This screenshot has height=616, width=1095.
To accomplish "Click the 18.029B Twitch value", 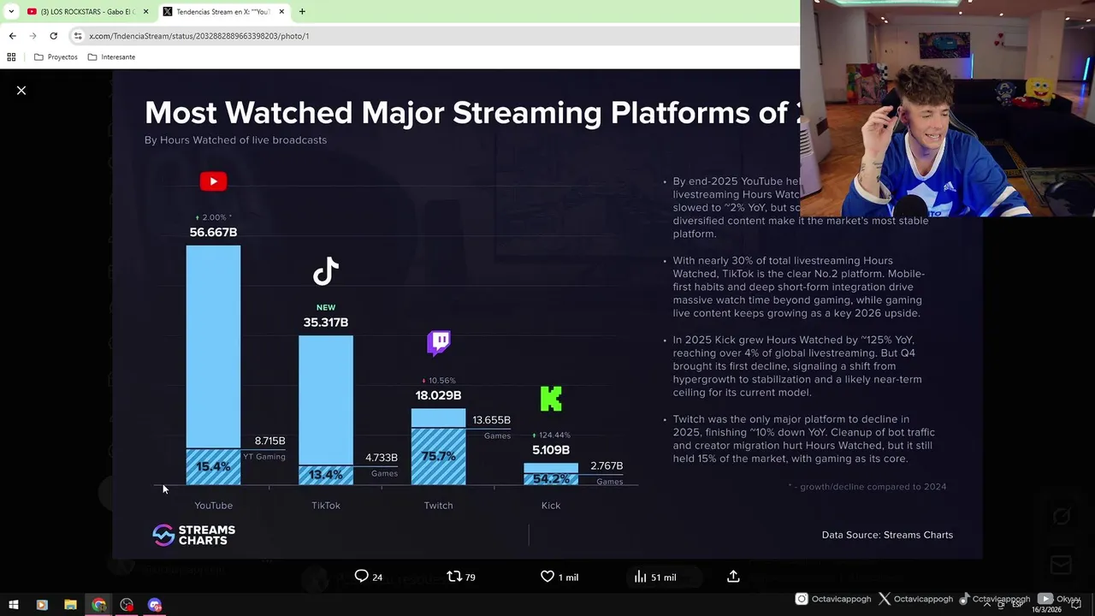I will [438, 395].
